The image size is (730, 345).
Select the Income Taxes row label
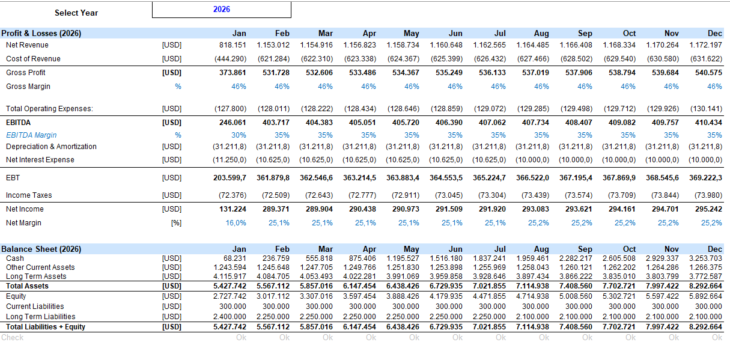click(29, 195)
